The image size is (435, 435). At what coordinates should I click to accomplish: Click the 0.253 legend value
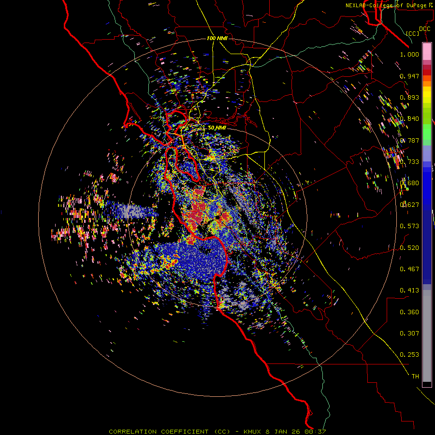coord(409,355)
